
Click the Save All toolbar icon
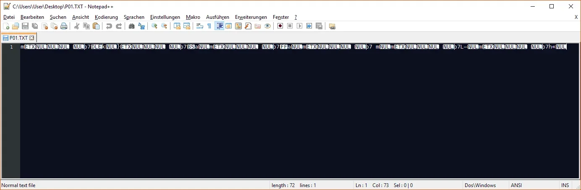[x=35, y=26]
